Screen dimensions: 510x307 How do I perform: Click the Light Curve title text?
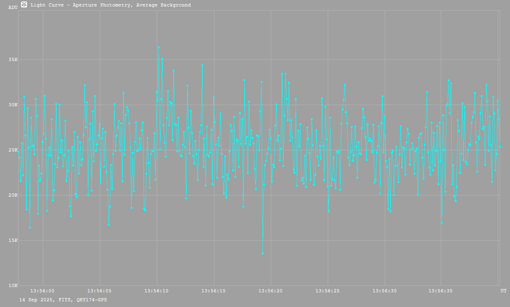[x=110, y=5]
